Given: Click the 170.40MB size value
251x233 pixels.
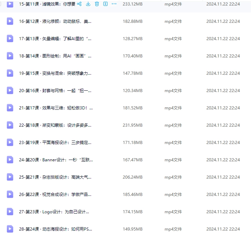Looking at the screenshot, I should [x=132, y=56].
